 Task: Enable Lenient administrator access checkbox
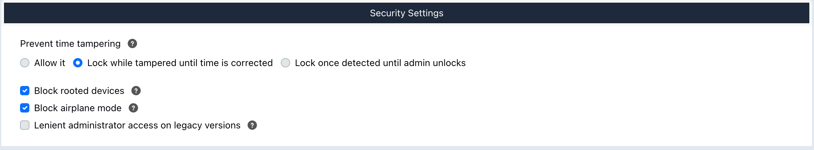pos(25,125)
